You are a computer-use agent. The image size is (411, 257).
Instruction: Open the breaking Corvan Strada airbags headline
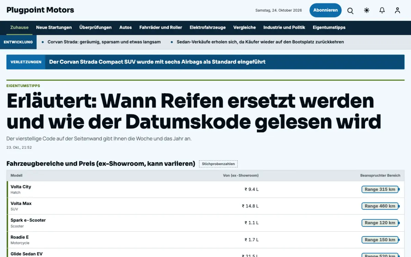click(x=158, y=62)
